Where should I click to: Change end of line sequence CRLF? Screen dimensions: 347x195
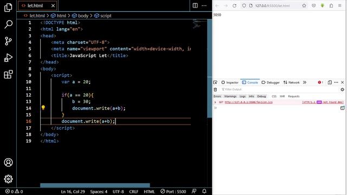[x=134, y=191]
